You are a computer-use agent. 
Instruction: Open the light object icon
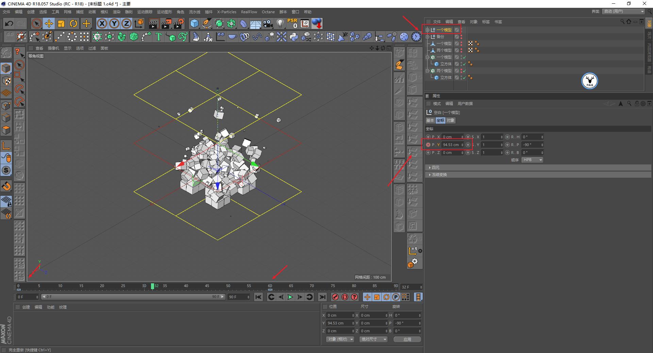[x=280, y=23]
